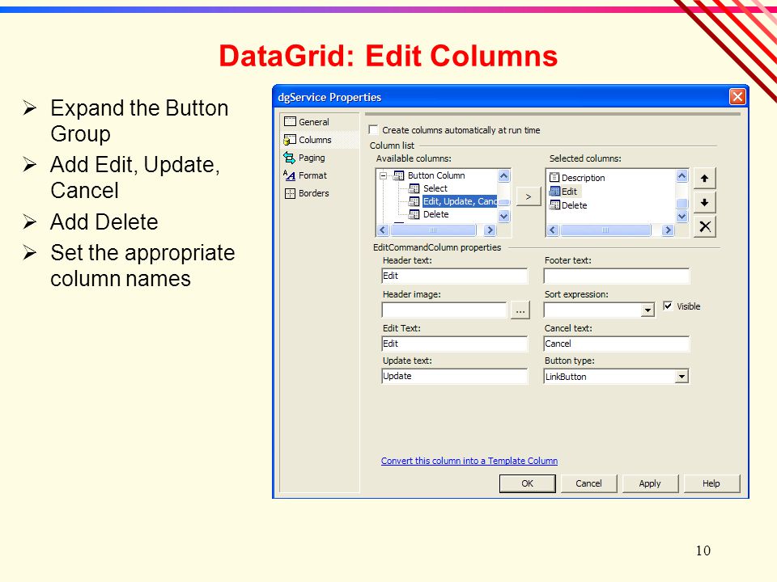Click the Edit Text field

pyautogui.click(x=454, y=344)
